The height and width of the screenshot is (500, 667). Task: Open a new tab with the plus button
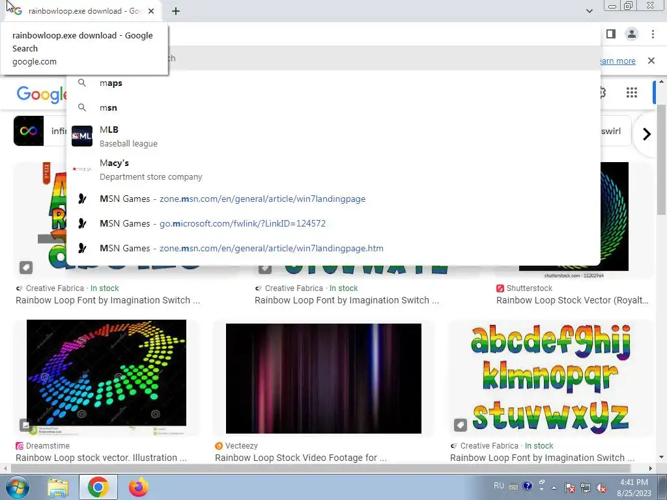click(x=176, y=11)
